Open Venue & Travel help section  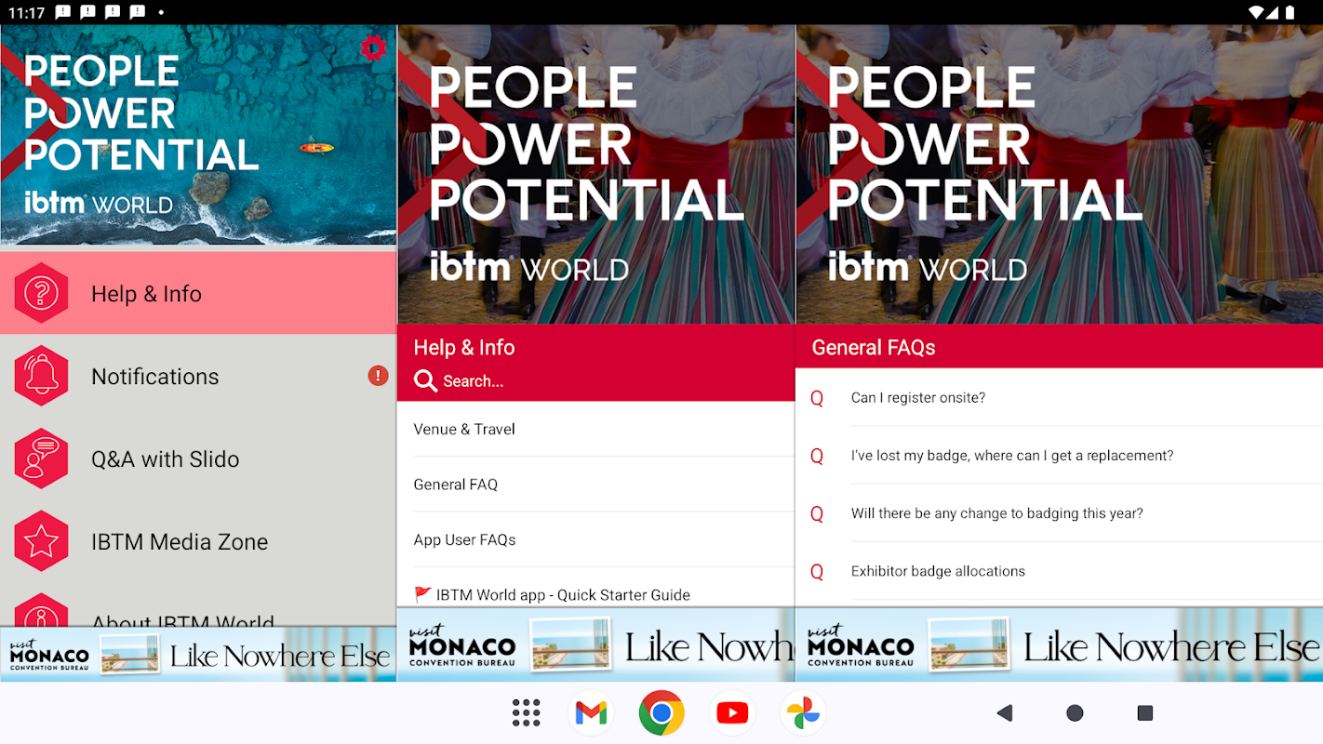pos(595,429)
